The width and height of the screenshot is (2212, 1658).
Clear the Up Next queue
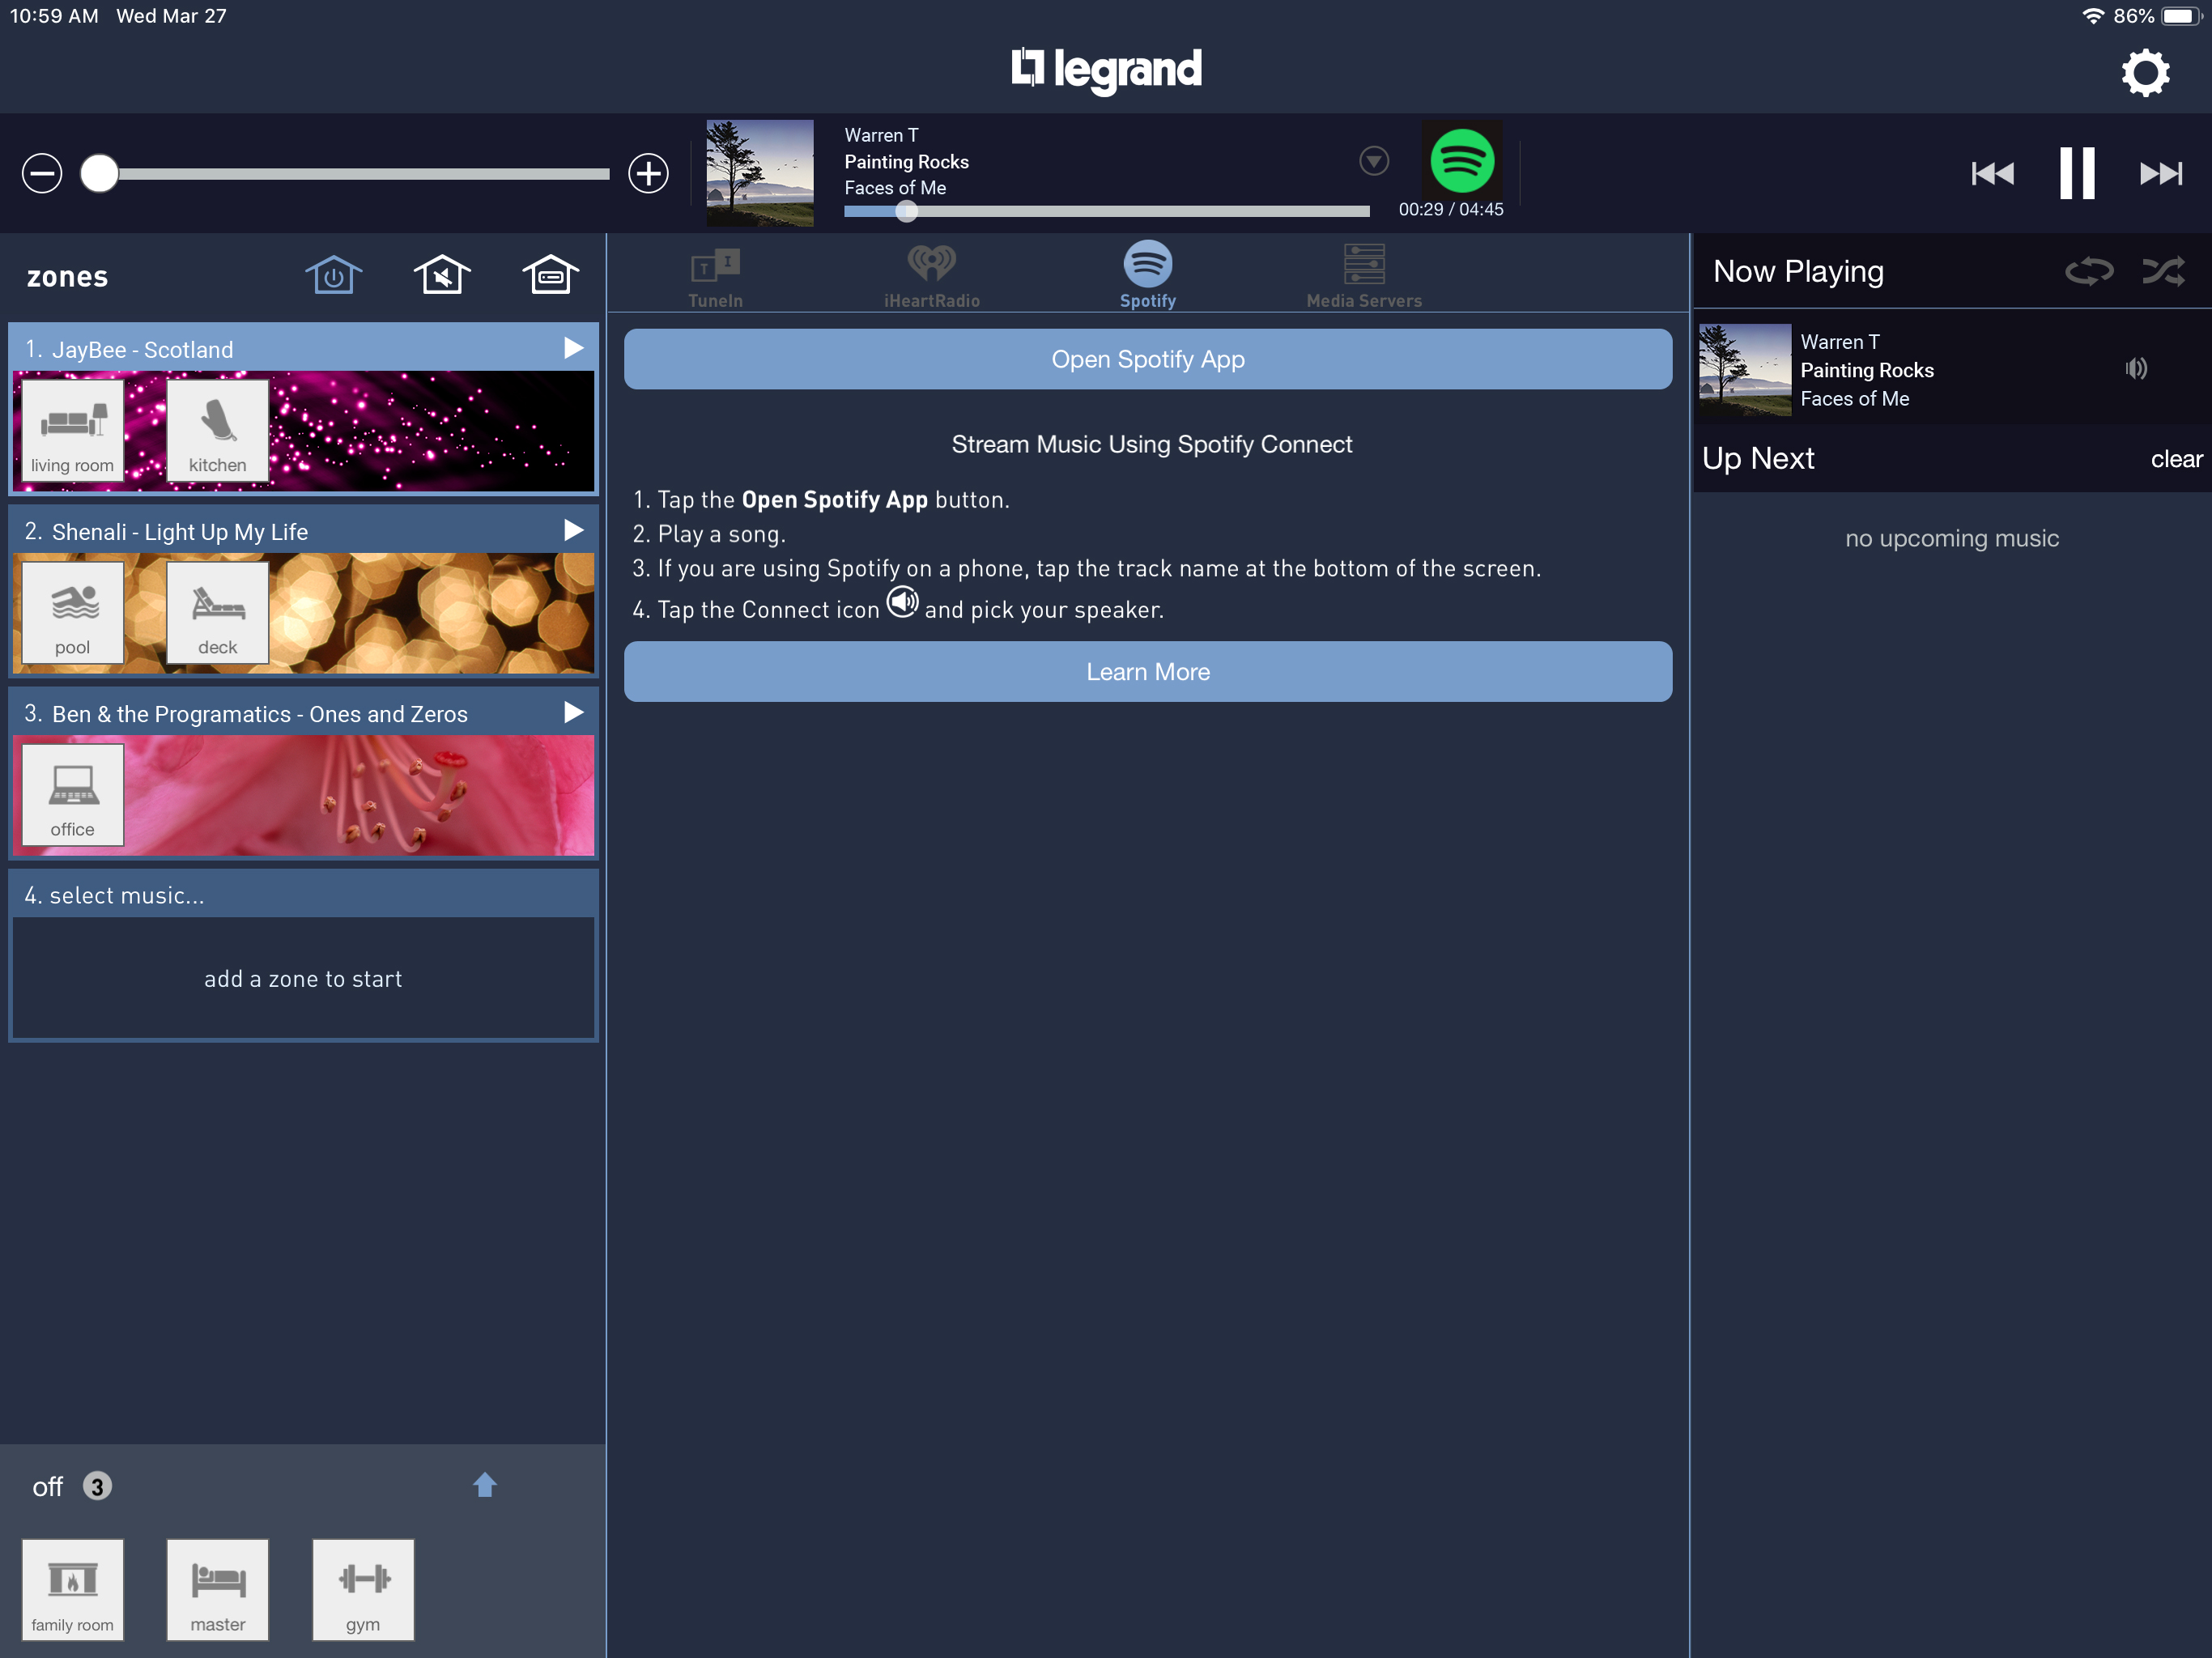click(2176, 459)
